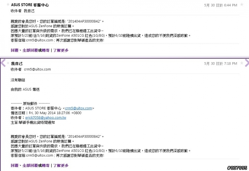This screenshot has width=249, height=171.
Task: Click 回覆 under the first message
Action: click(15, 50)
